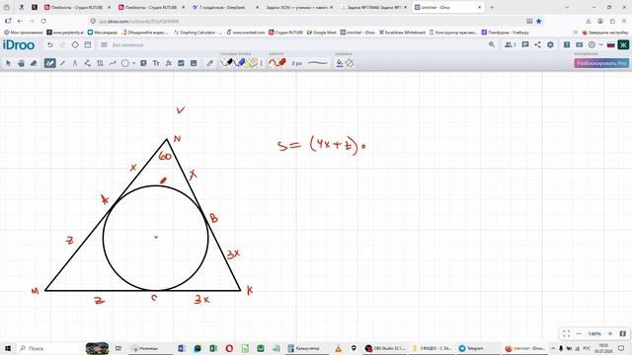Screen dimensions: 632x355
Task: Go back in browser history
Action: click(x=20, y=21)
